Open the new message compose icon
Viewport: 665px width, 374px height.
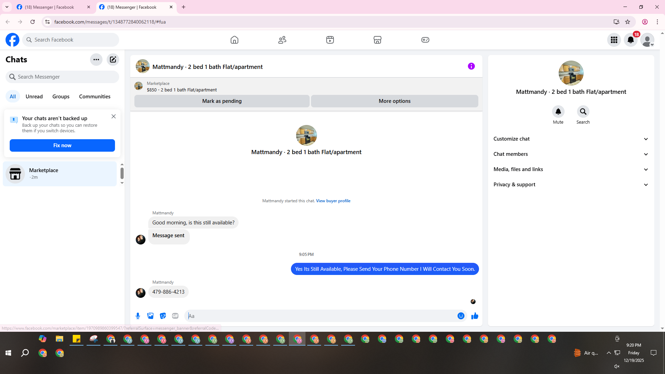[113, 60]
